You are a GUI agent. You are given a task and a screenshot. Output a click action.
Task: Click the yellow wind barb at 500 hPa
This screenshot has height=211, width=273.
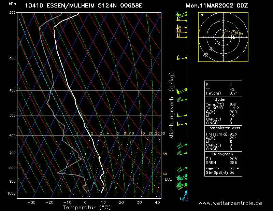[182, 115]
